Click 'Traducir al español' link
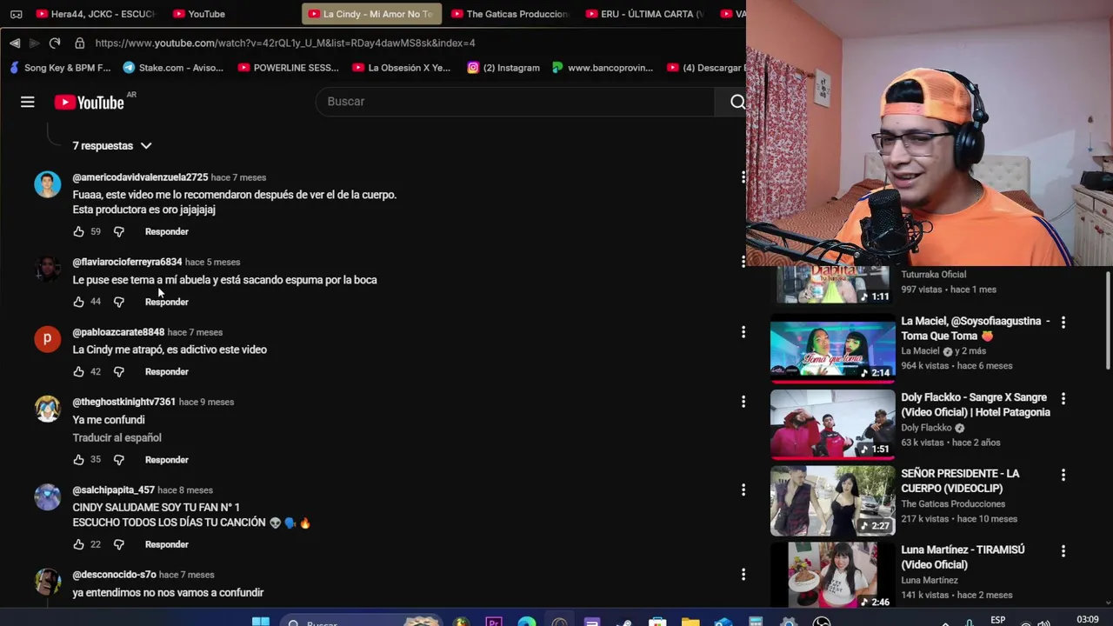Screen dimensions: 1113x626 pos(117,437)
